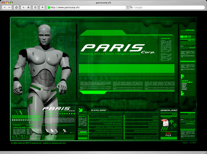Click the scroll-down arrow in right text panel

(183, 93)
